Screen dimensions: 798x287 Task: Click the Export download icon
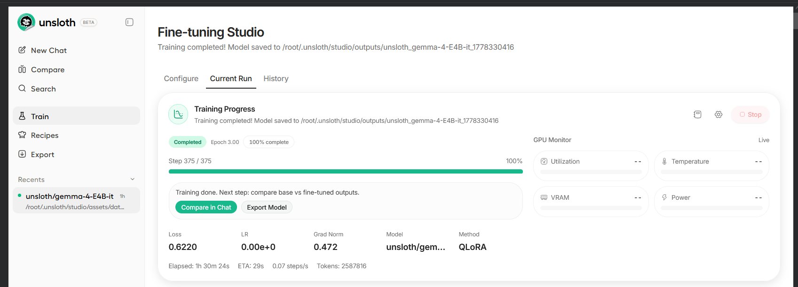[22, 154]
